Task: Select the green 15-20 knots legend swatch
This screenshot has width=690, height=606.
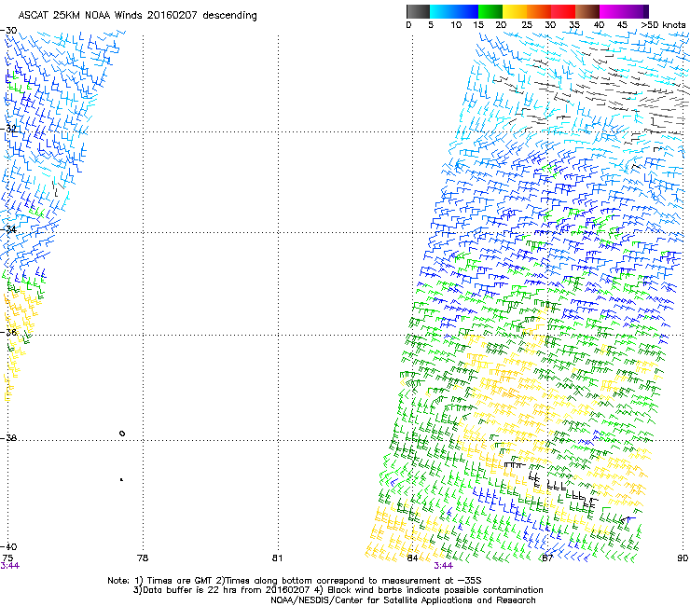Action: click(490, 11)
